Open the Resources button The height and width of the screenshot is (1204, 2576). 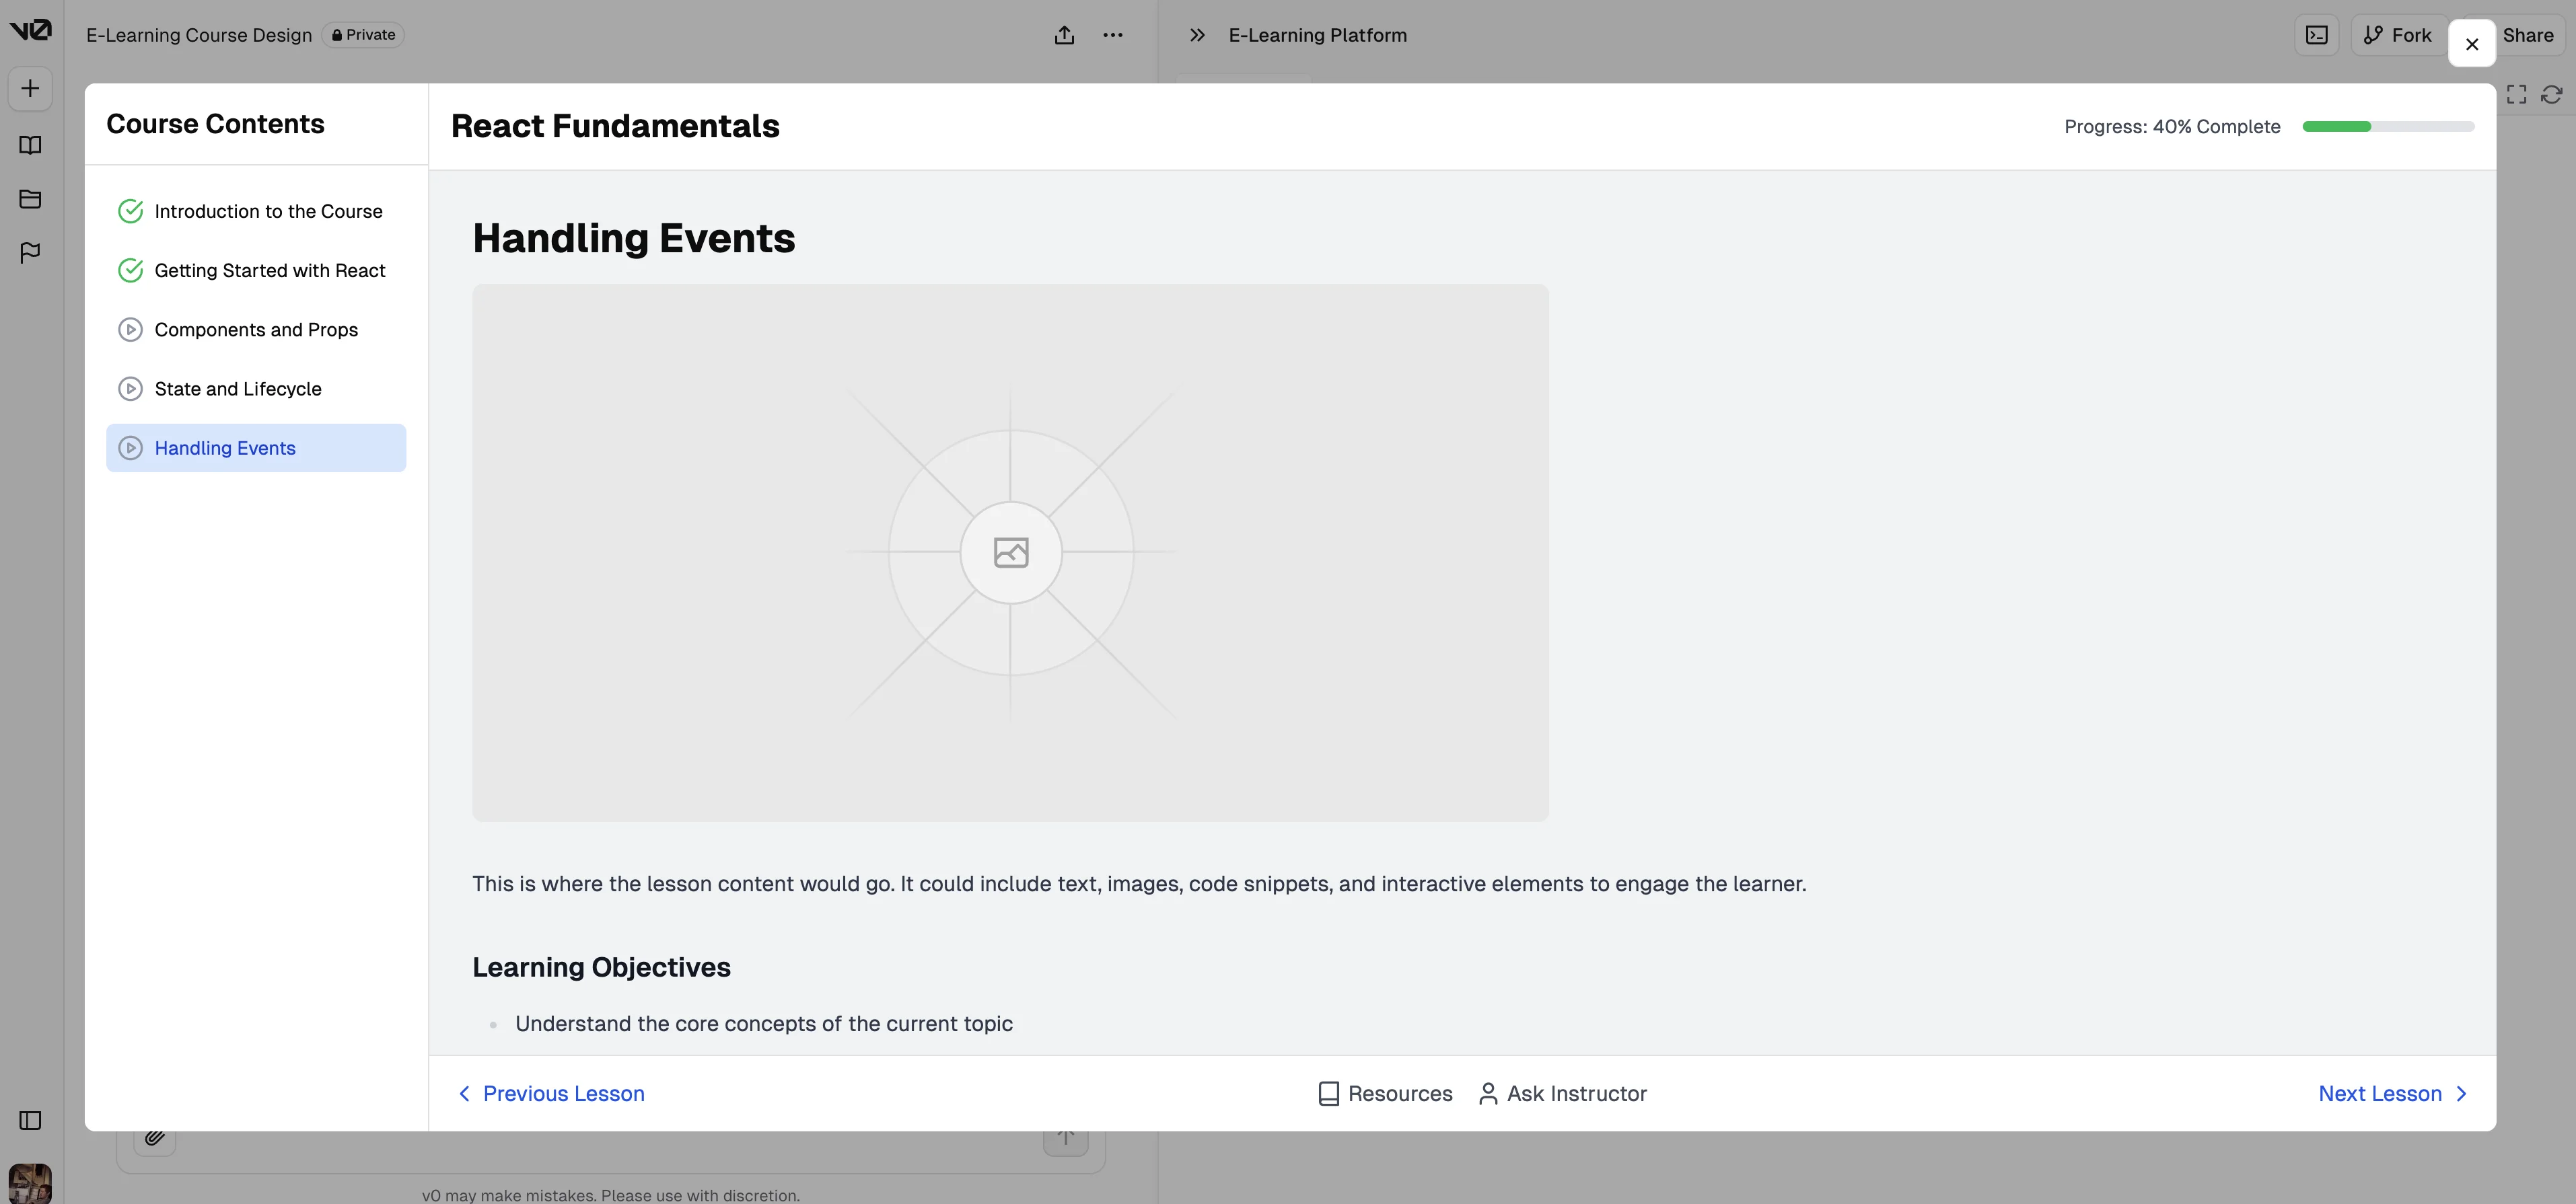click(1385, 1093)
